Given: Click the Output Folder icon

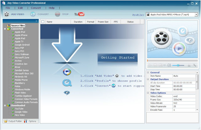Looking at the screenshot, I should (x=6, y=121).
